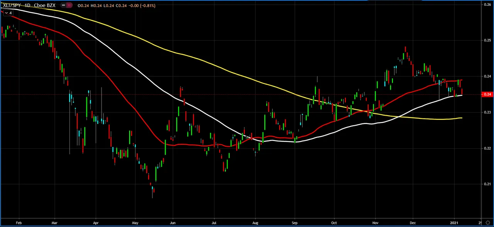The image size is (494, 227).
Task: Click the XLI/SPY symbol title
Action: pos(12,5)
